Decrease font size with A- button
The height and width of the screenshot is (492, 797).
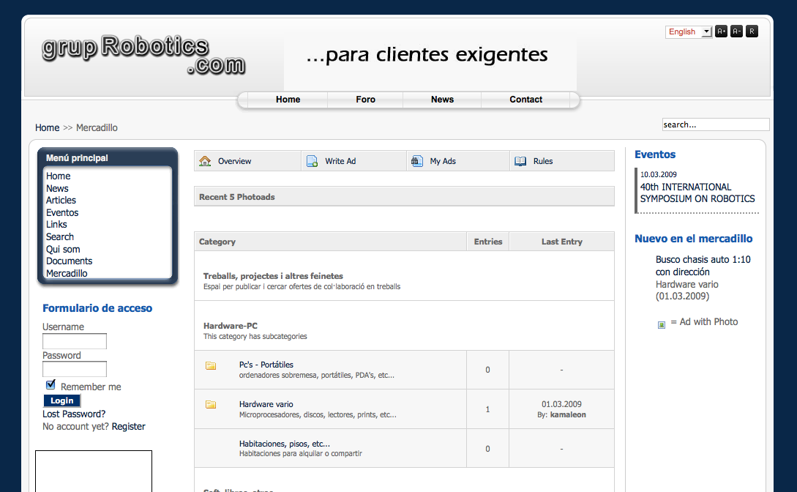(x=736, y=31)
